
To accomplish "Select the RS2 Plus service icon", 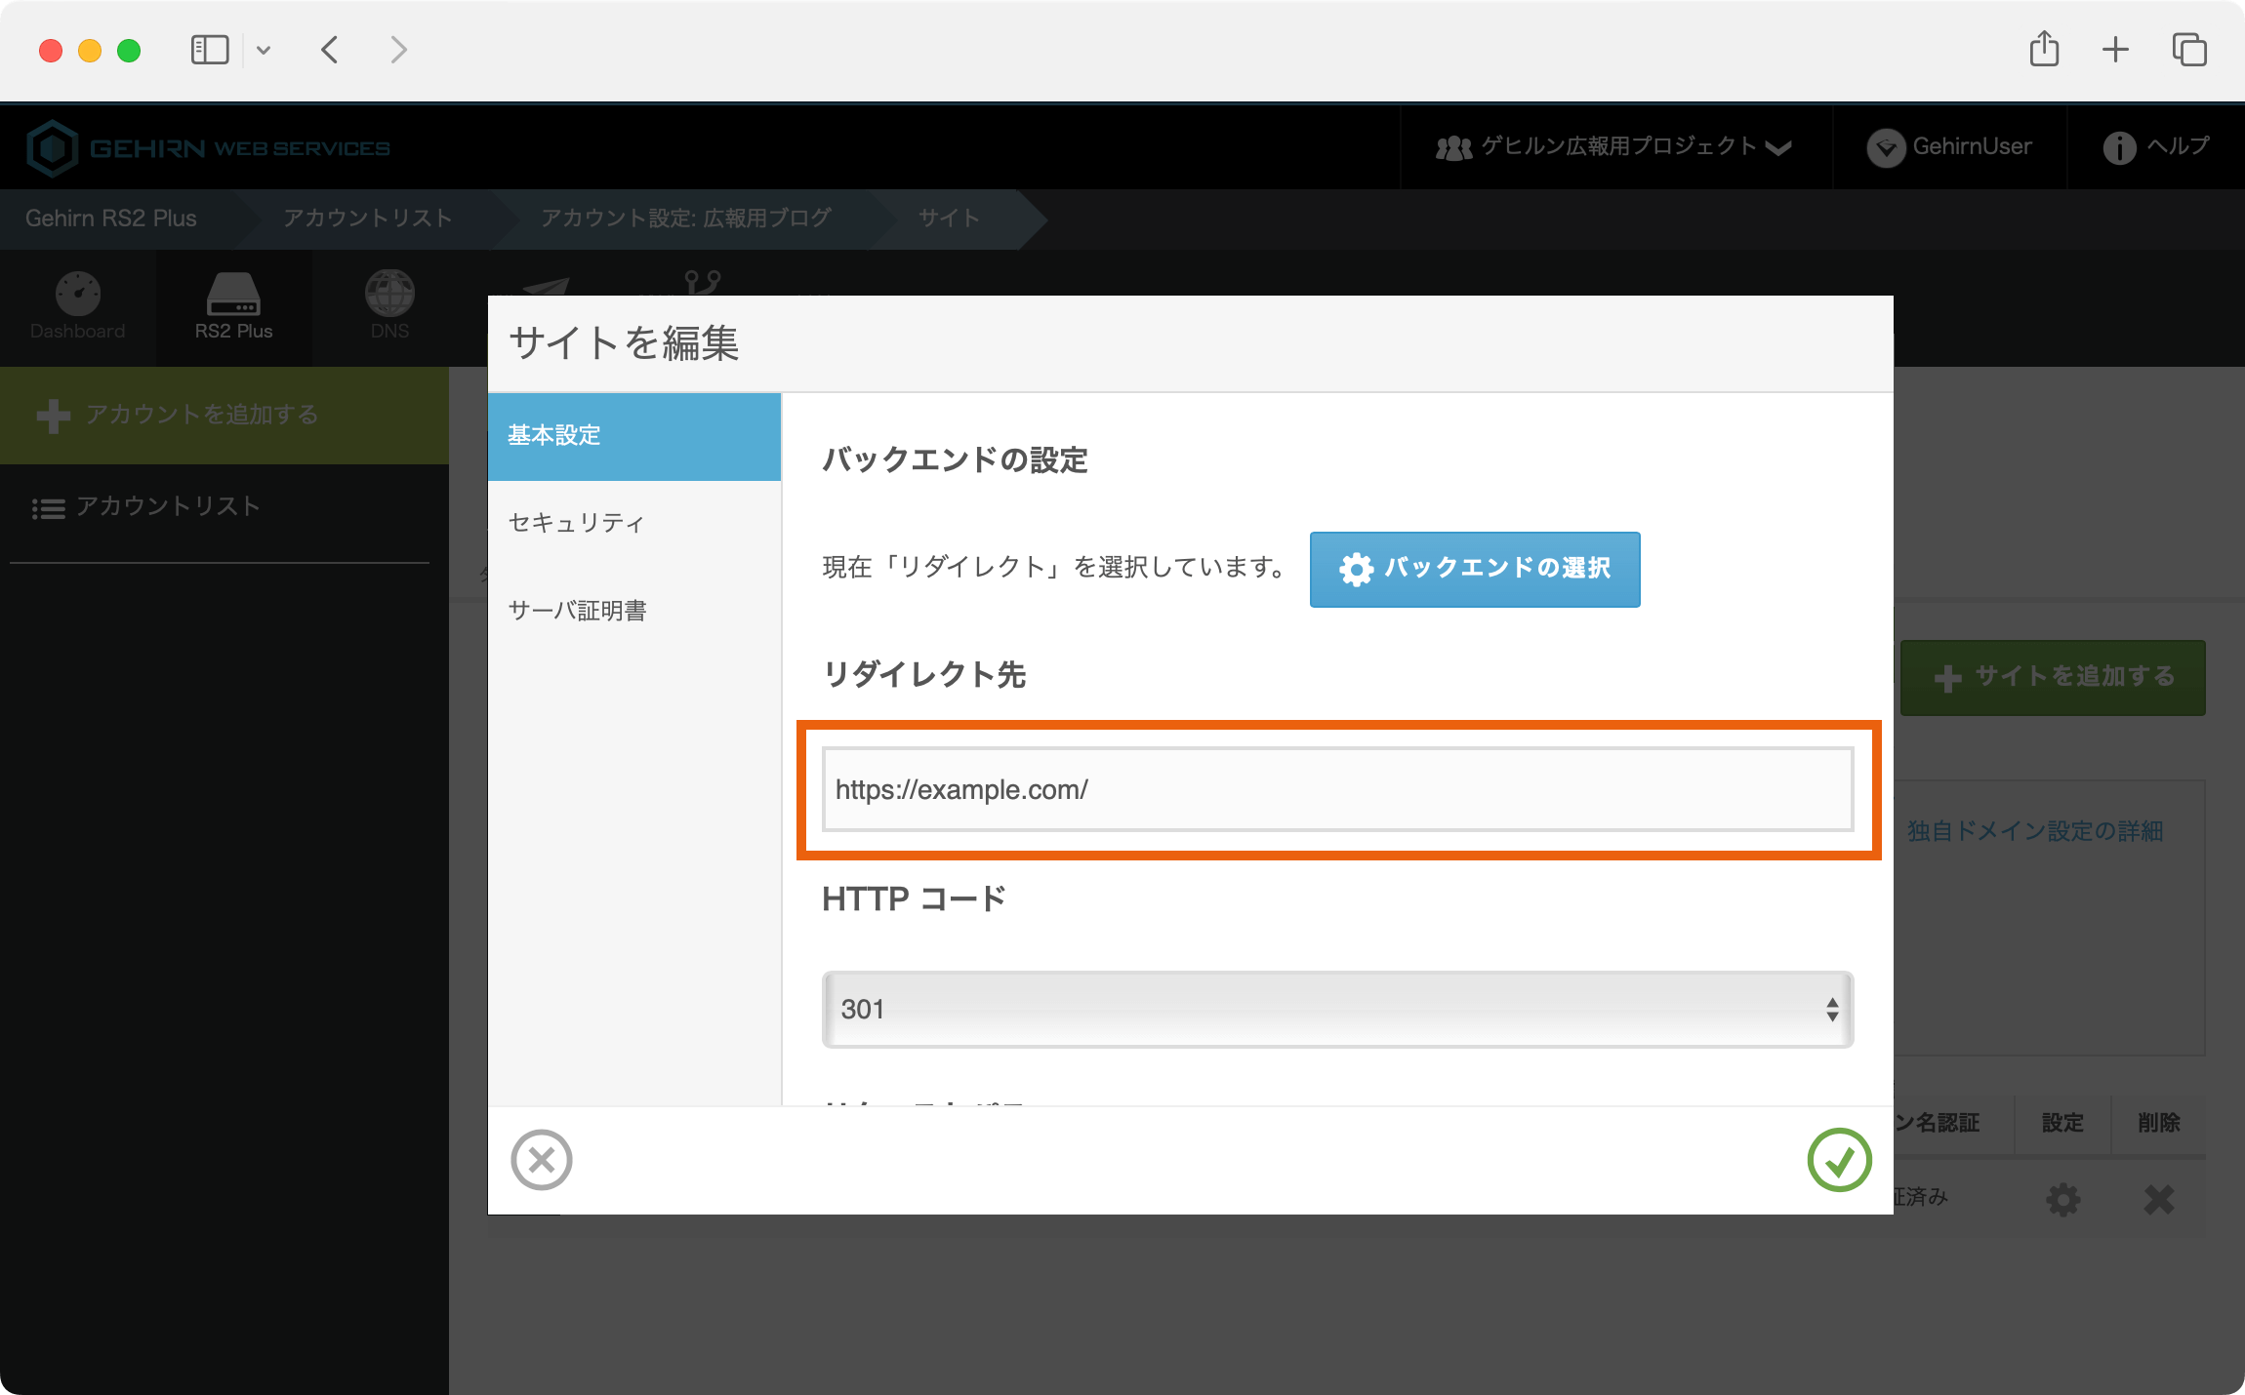I will click(233, 307).
